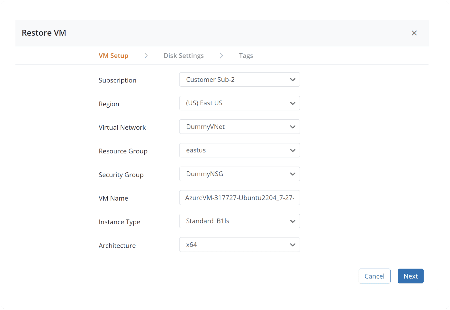Open the Disk Settings tab
The width and height of the screenshot is (450, 310).
tap(184, 56)
